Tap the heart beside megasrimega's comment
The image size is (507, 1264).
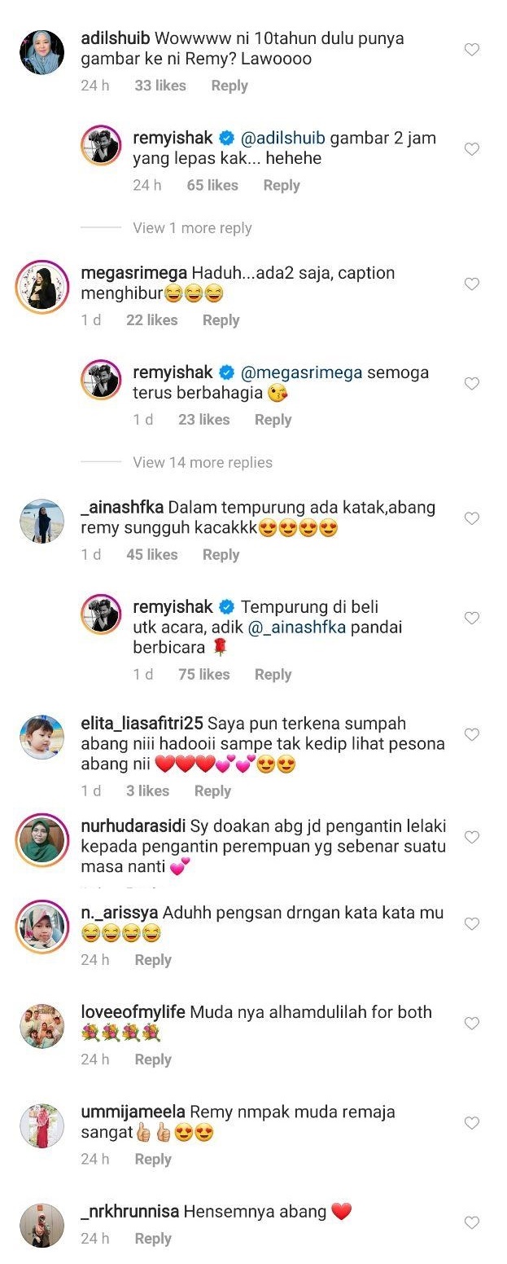click(471, 284)
